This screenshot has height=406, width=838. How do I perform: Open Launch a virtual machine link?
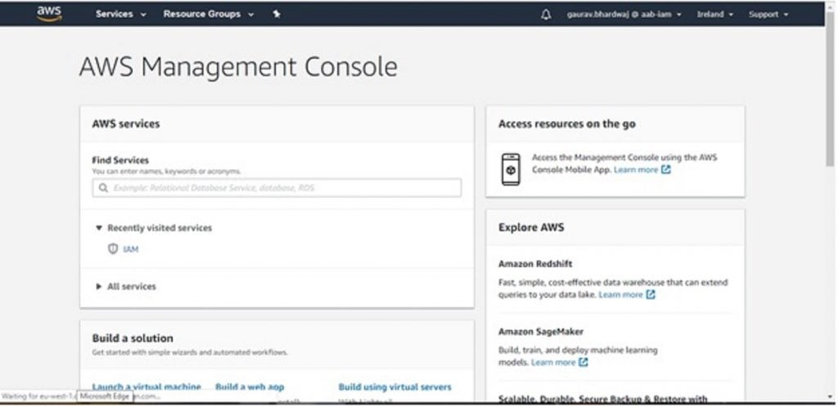(146, 386)
